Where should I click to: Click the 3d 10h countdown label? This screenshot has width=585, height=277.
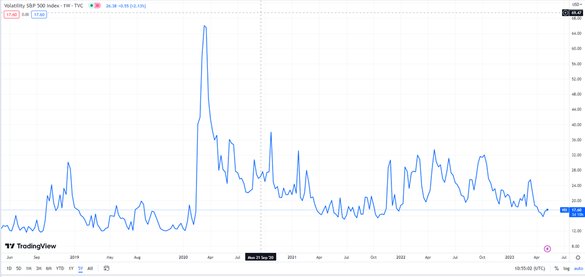click(x=576, y=214)
